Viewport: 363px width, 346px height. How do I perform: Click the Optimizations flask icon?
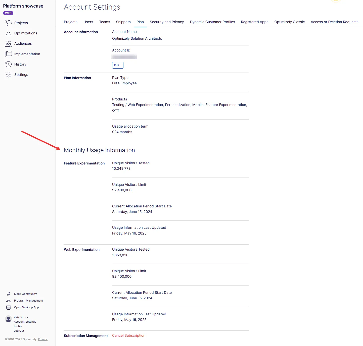pyautogui.click(x=9, y=33)
